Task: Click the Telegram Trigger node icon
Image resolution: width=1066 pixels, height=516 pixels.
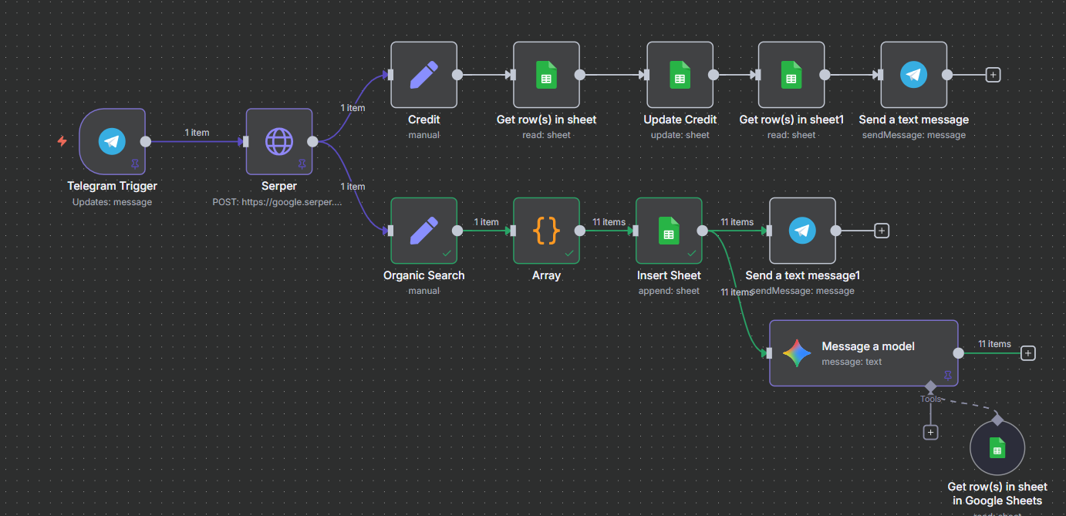Action: (x=112, y=141)
